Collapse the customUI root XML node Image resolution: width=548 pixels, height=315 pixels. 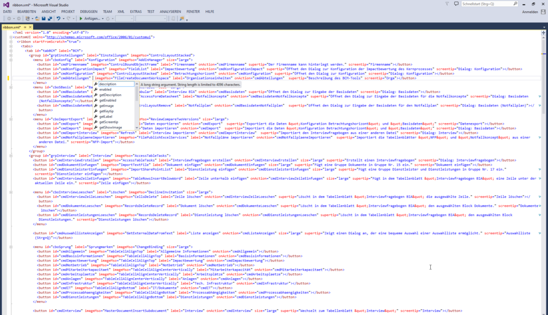coord(11,37)
